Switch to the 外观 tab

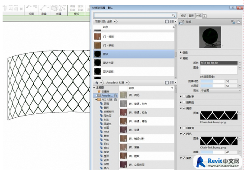[199, 16]
